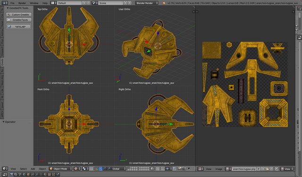
Task: Toggle proportional editing mode icon
Action: [158, 169]
